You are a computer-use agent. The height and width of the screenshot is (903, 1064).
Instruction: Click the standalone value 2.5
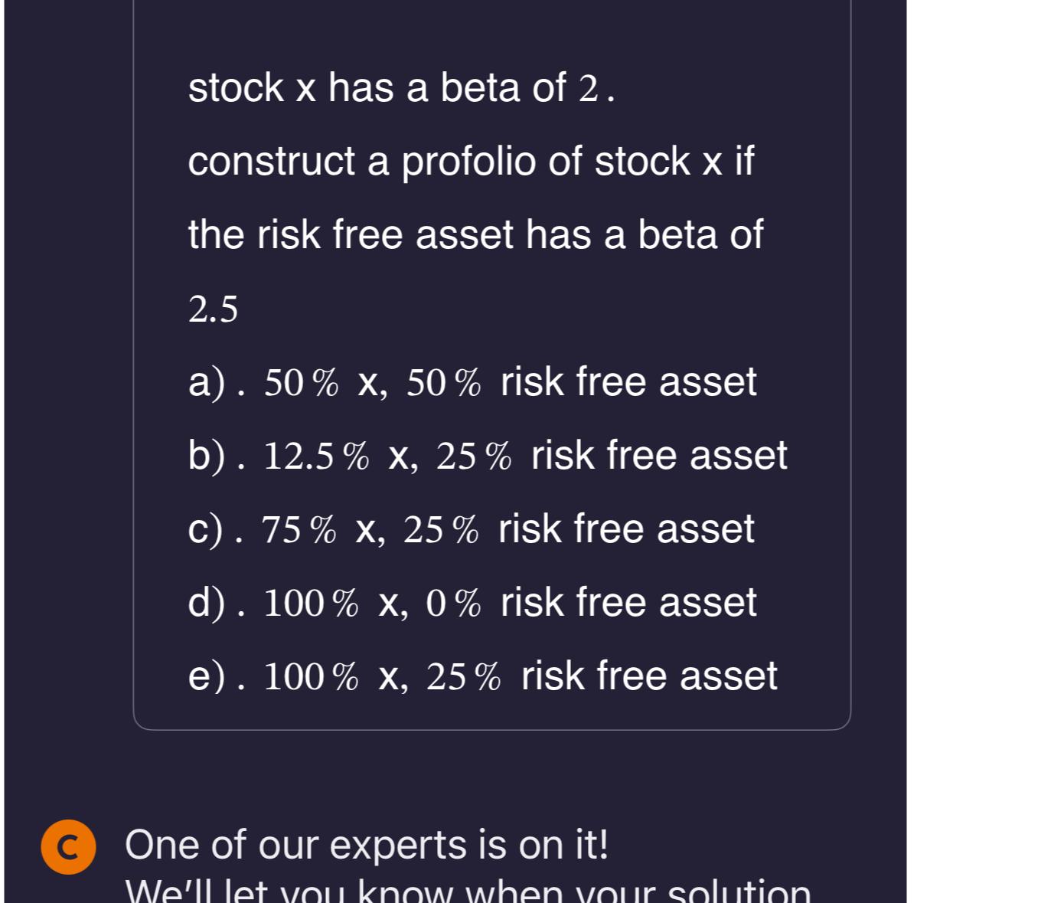(x=213, y=309)
